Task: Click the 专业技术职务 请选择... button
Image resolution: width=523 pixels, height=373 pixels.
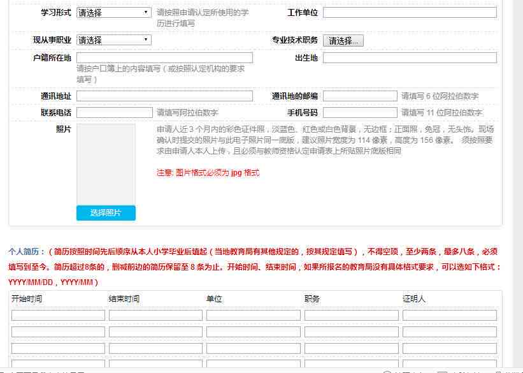Action: coord(343,41)
